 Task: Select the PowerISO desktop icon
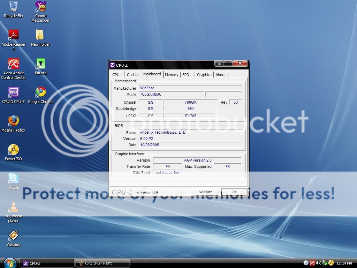(14, 152)
